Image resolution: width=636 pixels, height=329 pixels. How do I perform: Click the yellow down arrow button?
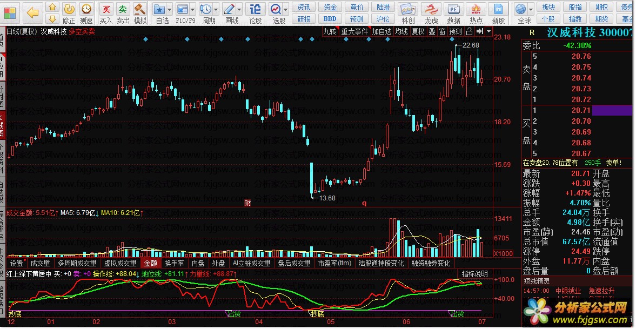[52, 19]
